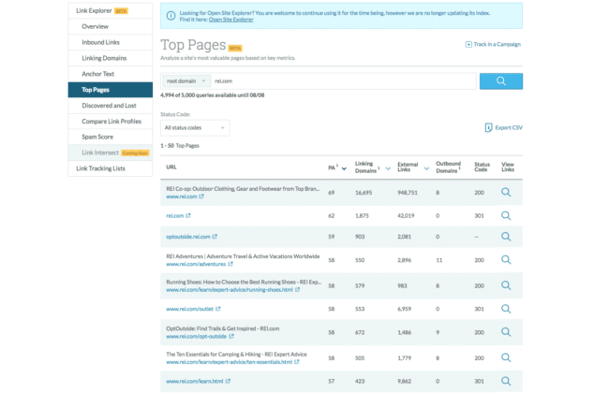Sort by External Links column arrow
Image resolution: width=609 pixels, height=393 pixels.
pyautogui.click(x=426, y=168)
